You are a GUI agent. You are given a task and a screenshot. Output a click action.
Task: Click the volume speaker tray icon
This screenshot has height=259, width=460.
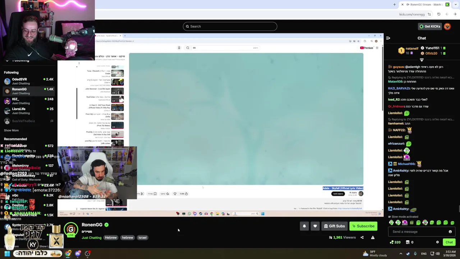tap(438, 254)
